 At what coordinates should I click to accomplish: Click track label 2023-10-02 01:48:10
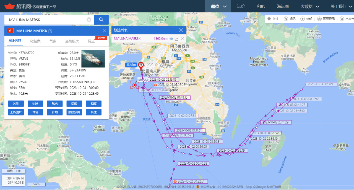click(x=175, y=97)
